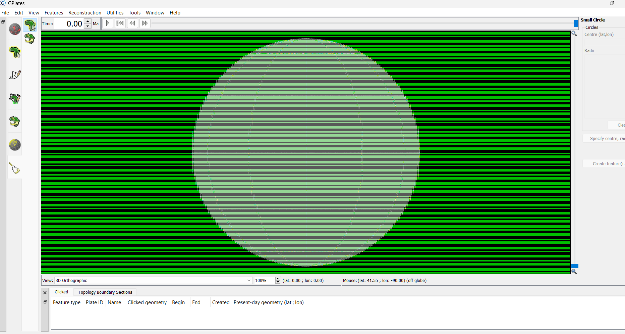Switch to the Topology Boundary Sections tab
Image resolution: width=625 pixels, height=334 pixels.
[x=105, y=292]
